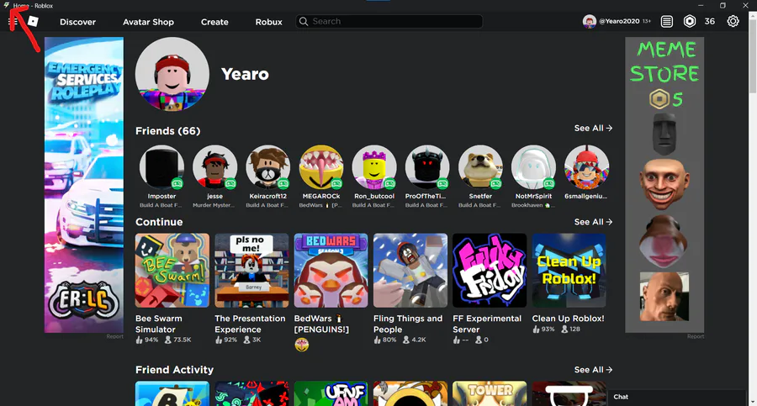
Task: Open the Yearo profile name link
Action: point(245,74)
